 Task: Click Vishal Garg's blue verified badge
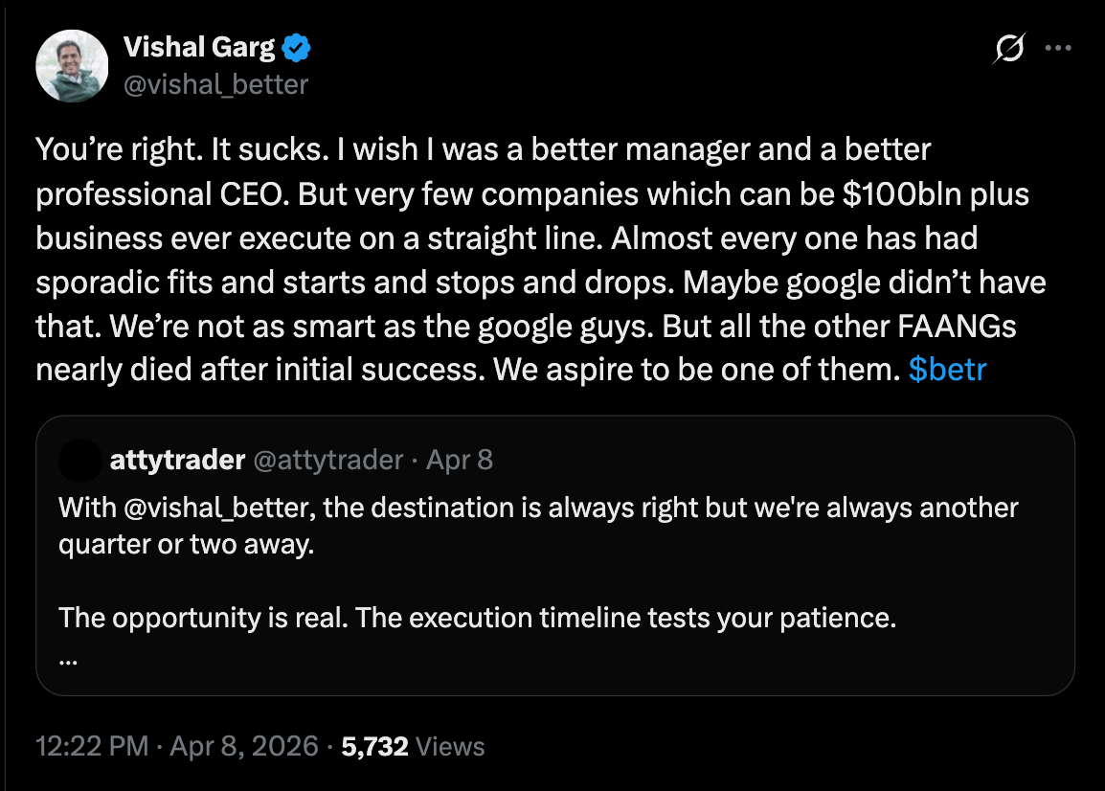[x=295, y=47]
